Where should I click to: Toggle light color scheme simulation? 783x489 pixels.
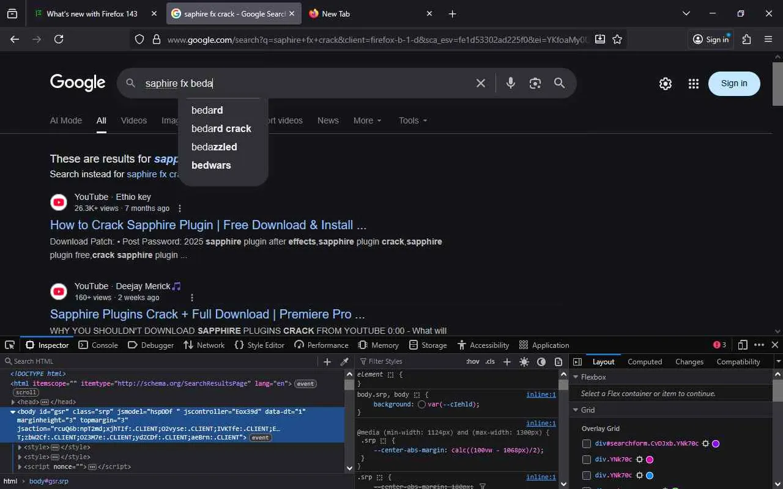coord(524,362)
